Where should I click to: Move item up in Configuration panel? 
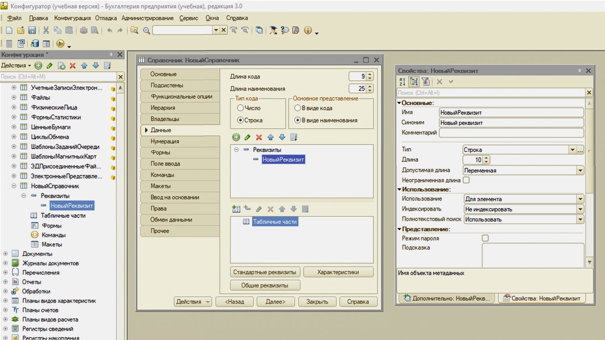tap(84, 66)
